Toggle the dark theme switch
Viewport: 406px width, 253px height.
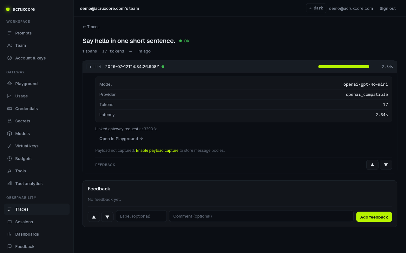(316, 8)
